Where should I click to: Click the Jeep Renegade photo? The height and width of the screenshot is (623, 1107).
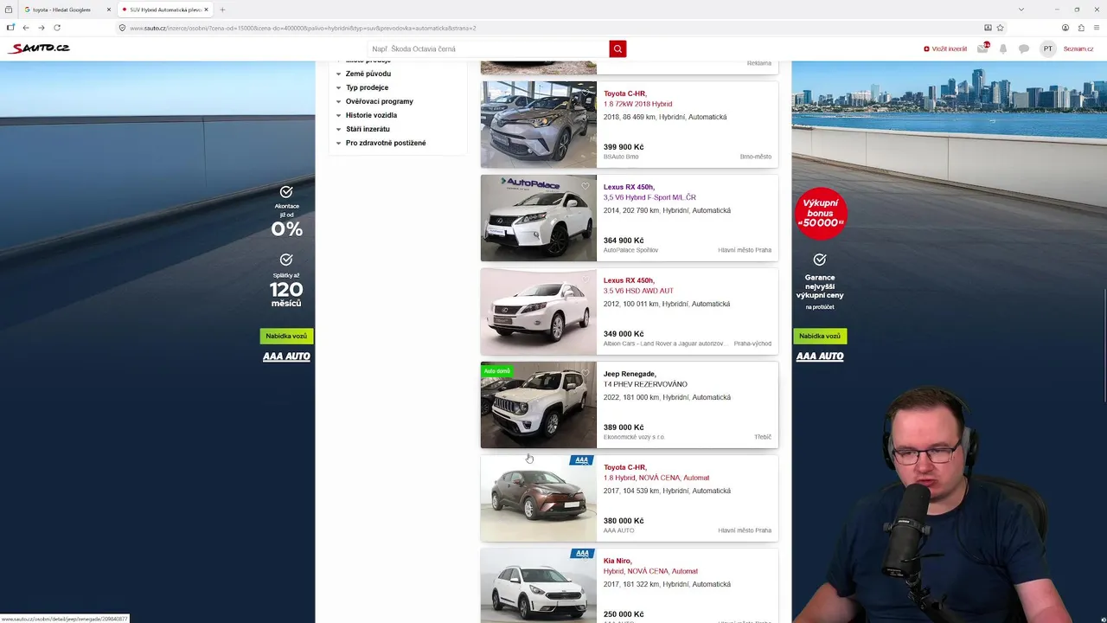point(539,405)
